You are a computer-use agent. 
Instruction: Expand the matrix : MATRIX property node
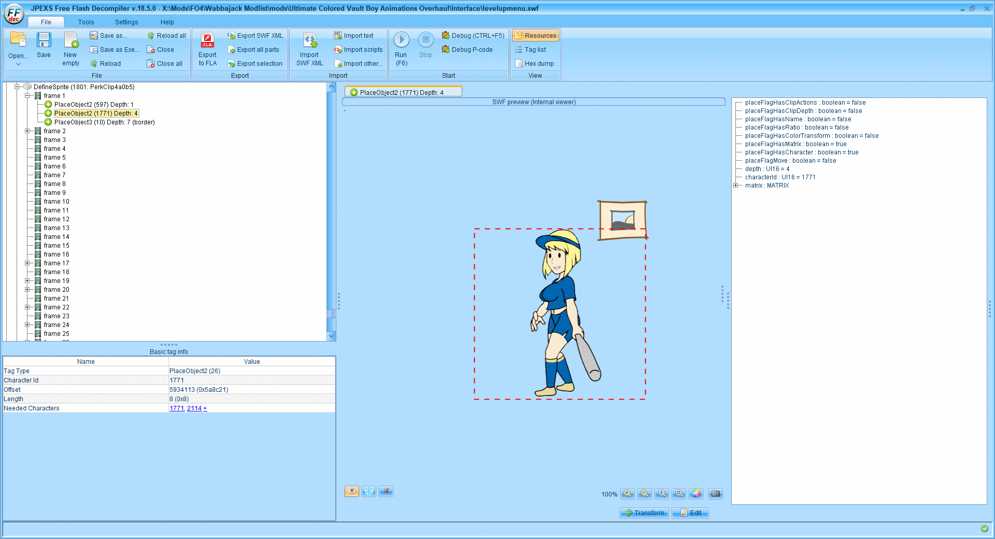click(x=736, y=186)
